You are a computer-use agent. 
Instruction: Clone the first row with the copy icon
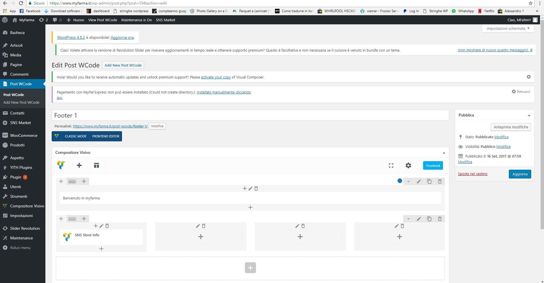429,181
